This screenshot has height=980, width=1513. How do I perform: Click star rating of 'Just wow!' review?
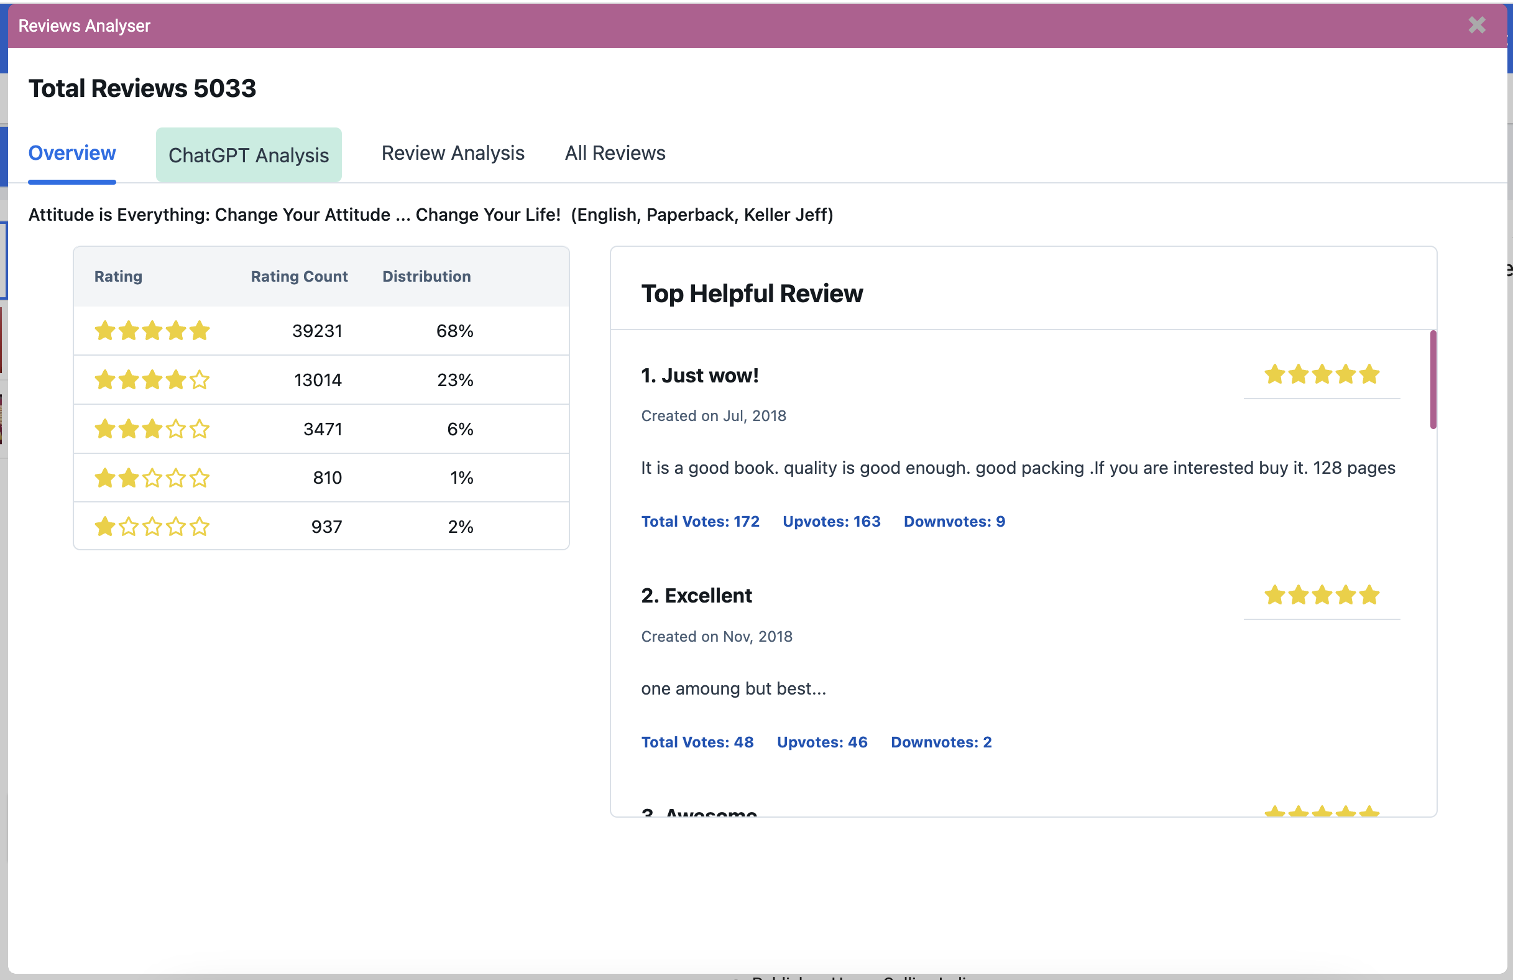tap(1321, 374)
